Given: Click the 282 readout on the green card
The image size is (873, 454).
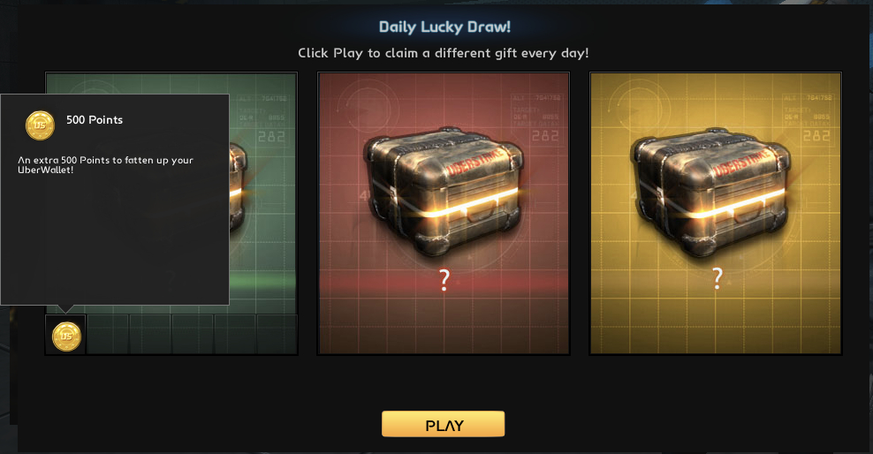Looking at the screenshot, I should click(271, 136).
